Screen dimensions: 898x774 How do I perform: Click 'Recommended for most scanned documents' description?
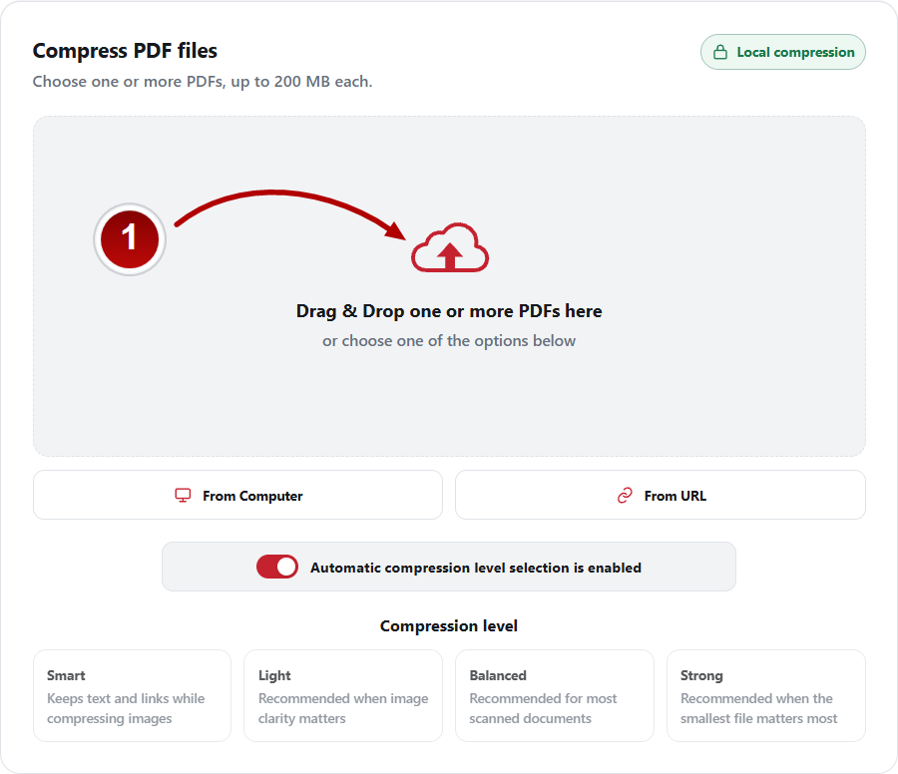543,708
